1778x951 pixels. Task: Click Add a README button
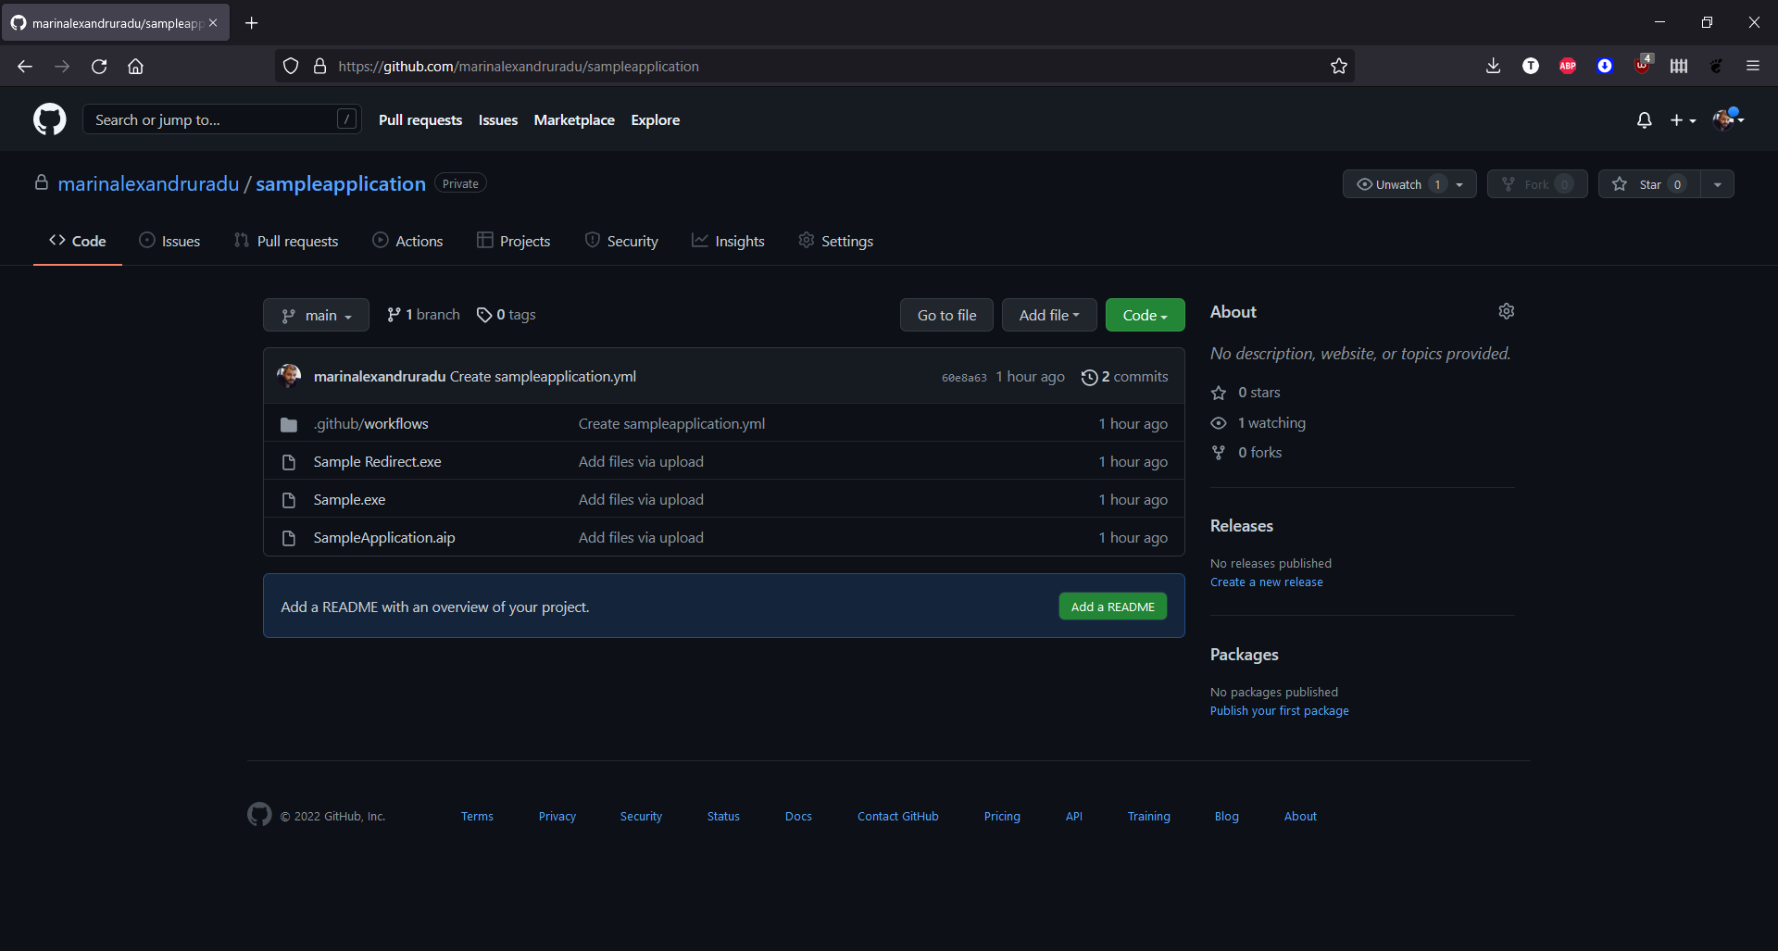(1112, 607)
